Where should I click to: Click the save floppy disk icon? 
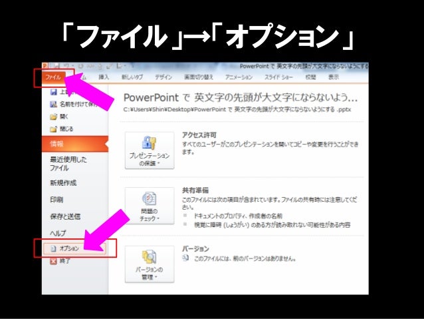pos(54,92)
